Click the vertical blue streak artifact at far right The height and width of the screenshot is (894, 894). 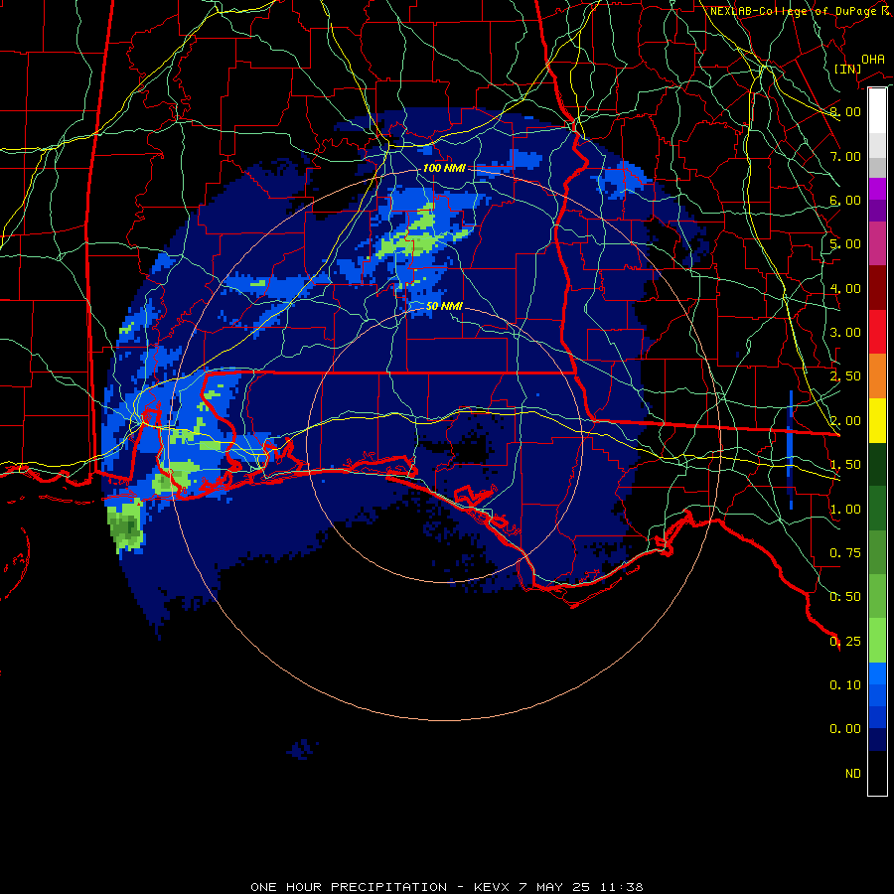[x=791, y=449]
